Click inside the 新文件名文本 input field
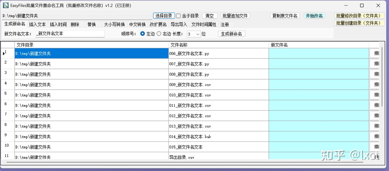The width and height of the screenshot is (389, 171). coord(70,34)
